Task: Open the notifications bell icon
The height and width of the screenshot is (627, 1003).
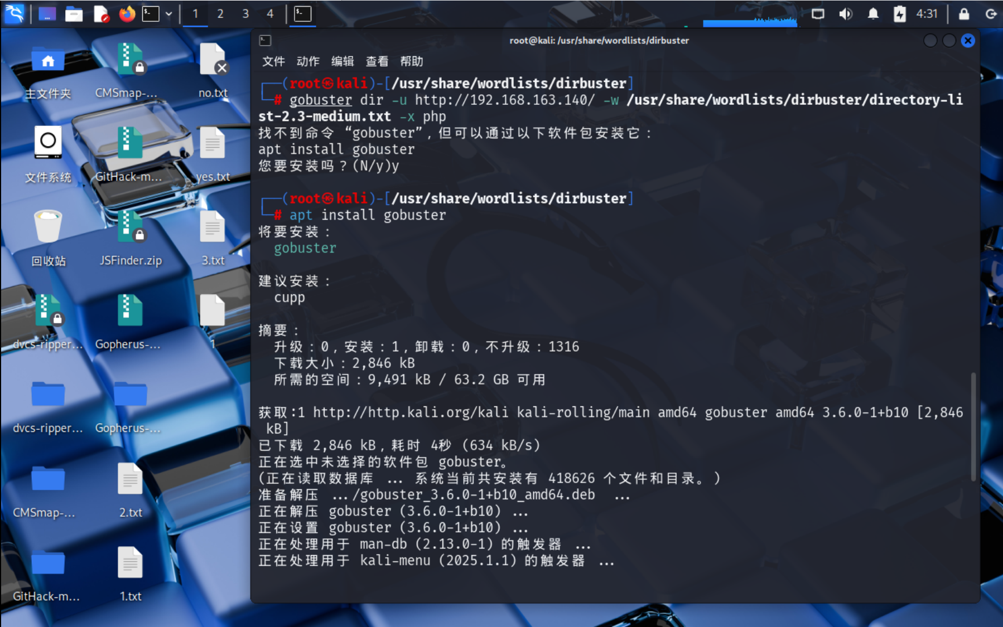Action: [873, 14]
